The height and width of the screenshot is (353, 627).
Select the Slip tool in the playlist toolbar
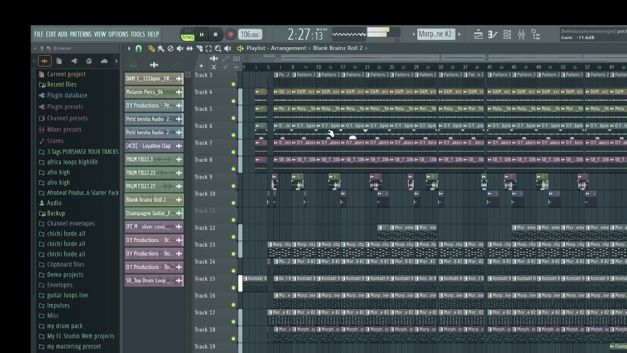pyautogui.click(x=190, y=48)
